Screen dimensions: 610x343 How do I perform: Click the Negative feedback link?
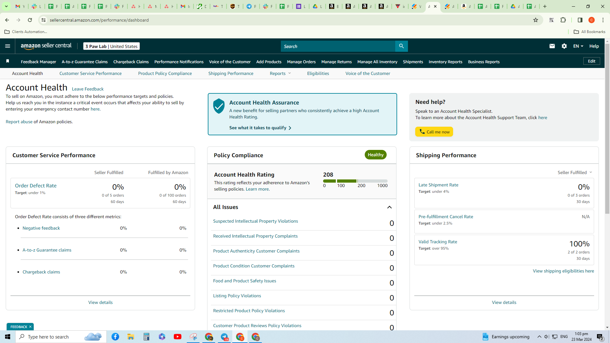(41, 228)
